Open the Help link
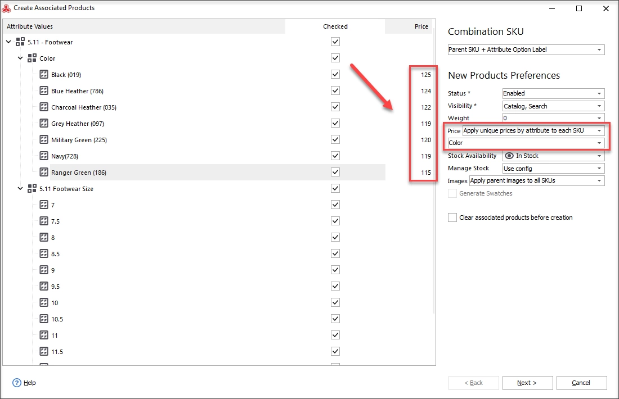The height and width of the screenshot is (399, 619). coord(30,383)
